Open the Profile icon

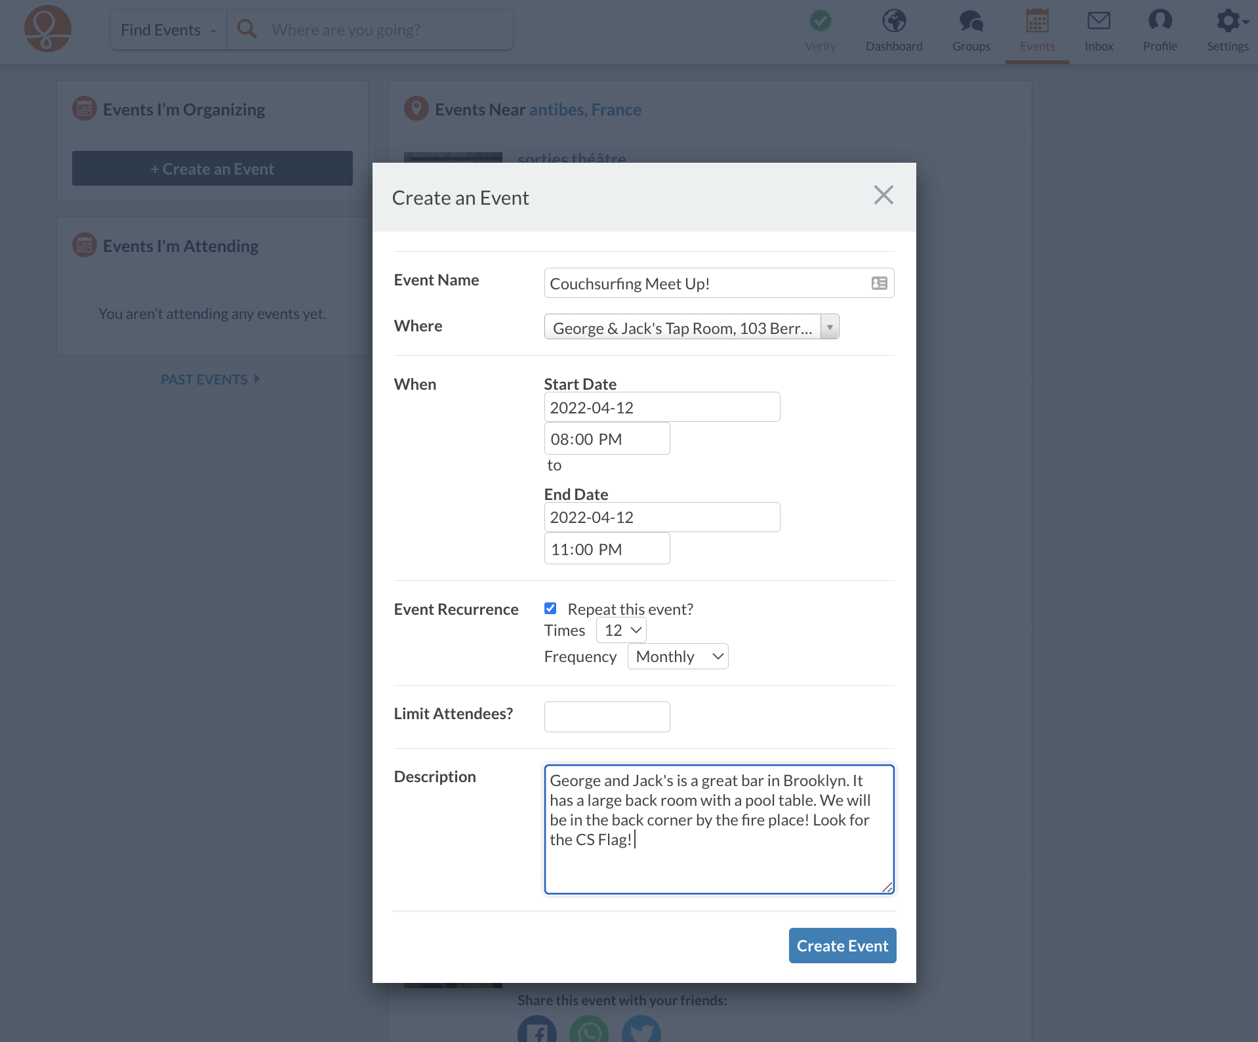point(1160,20)
